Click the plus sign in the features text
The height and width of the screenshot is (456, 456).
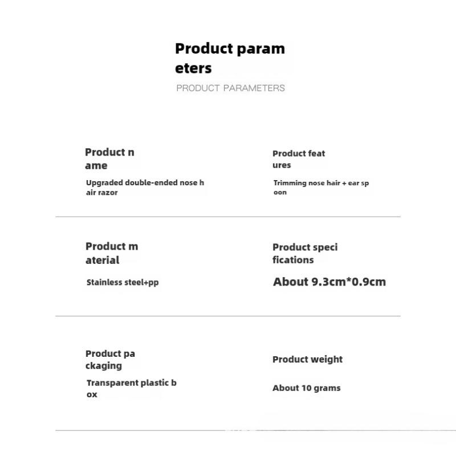344,183
